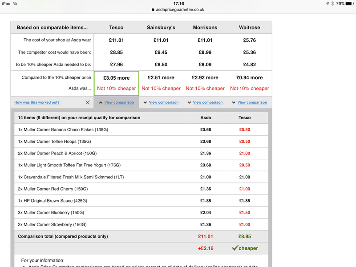This screenshot has width=356, height=267.
Task: Click the down chevron beside Morrisons comparison
Action: pos(189,102)
